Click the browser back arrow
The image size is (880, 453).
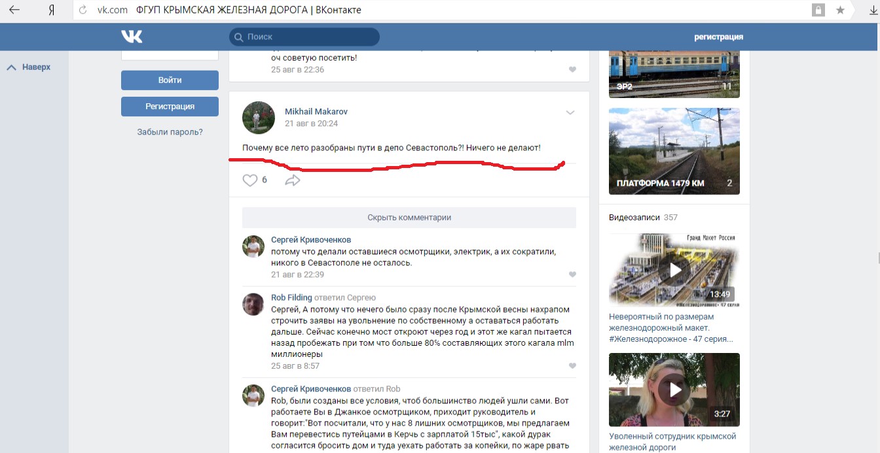14,10
